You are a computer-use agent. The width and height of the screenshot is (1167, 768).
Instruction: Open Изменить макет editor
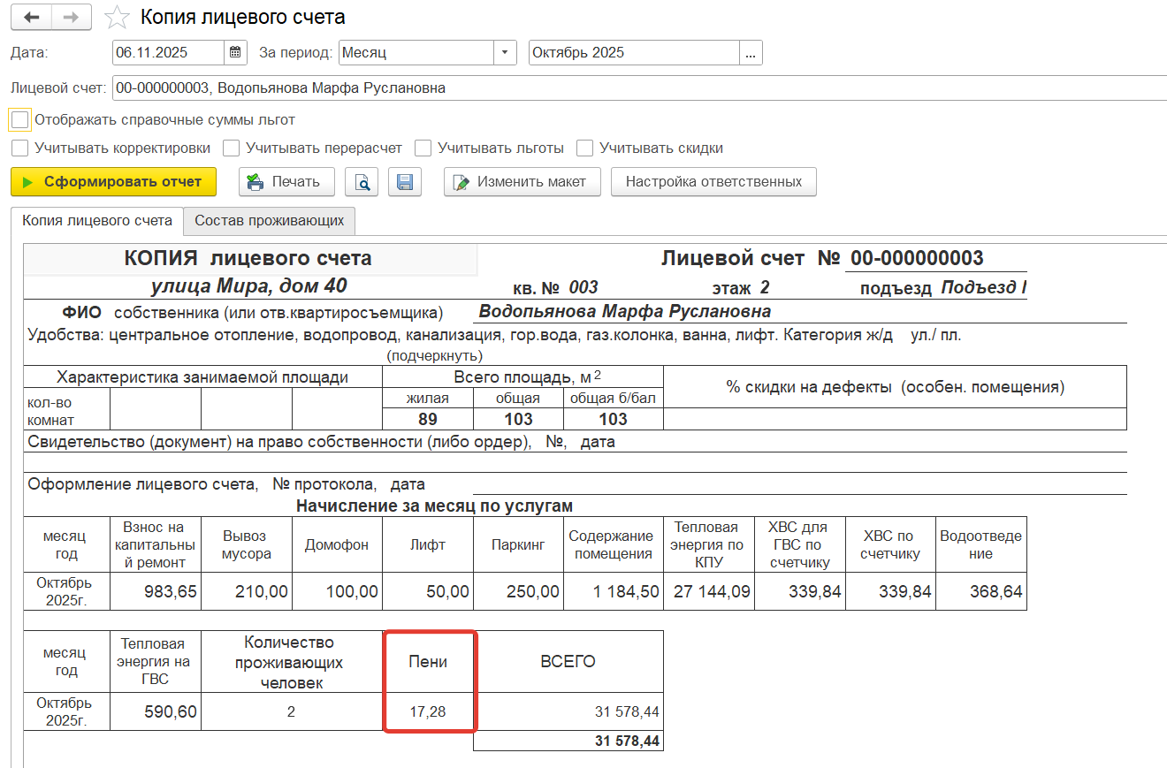coord(522,182)
